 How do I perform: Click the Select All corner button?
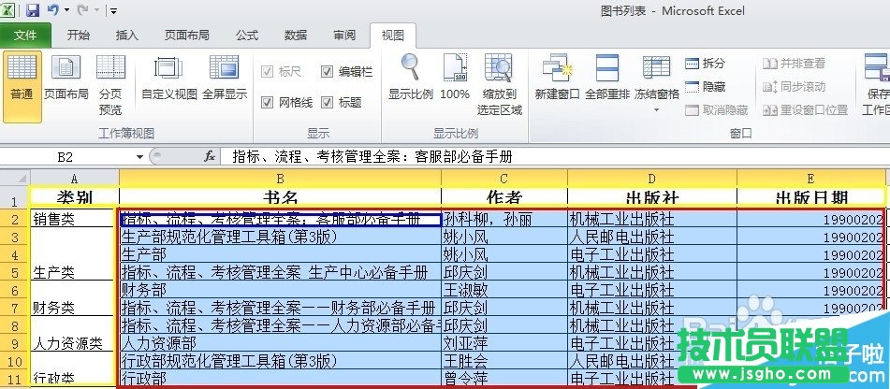(15, 178)
